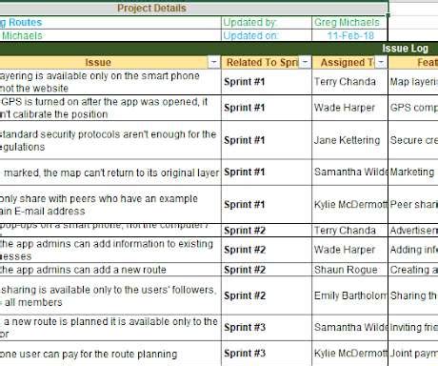Select issue about layering only on smart phone
Image resolution: width=438 pixels, height=366 pixels.
coord(110,82)
